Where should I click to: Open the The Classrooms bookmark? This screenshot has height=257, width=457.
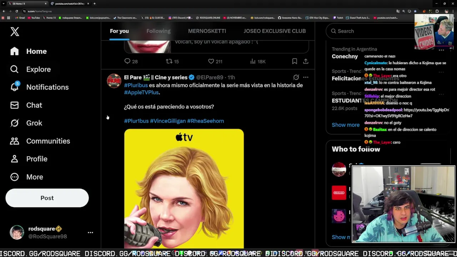pyautogui.click(x=125, y=18)
